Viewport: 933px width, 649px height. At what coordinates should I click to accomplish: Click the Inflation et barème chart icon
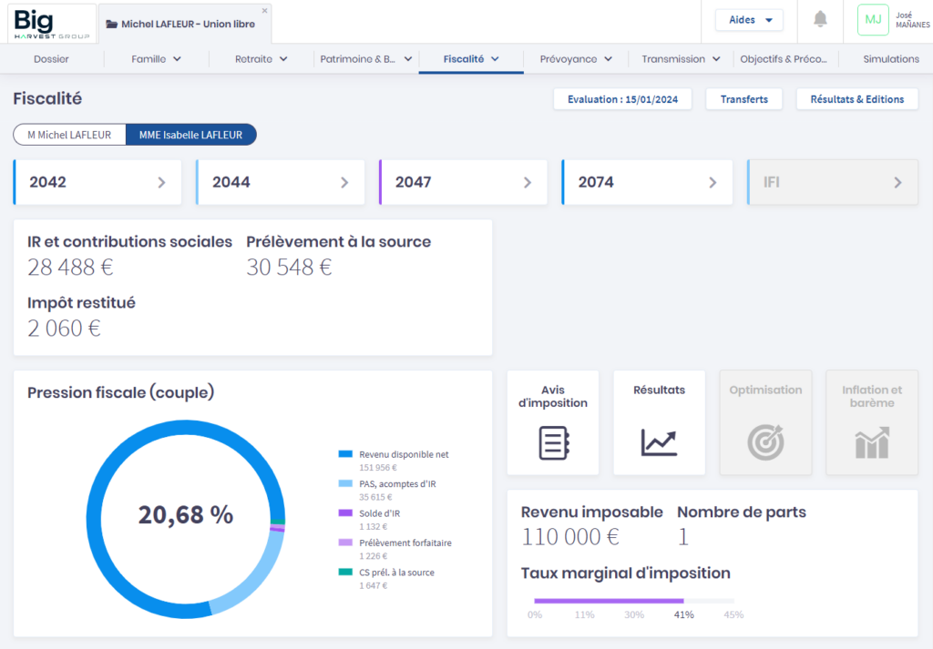click(x=872, y=443)
